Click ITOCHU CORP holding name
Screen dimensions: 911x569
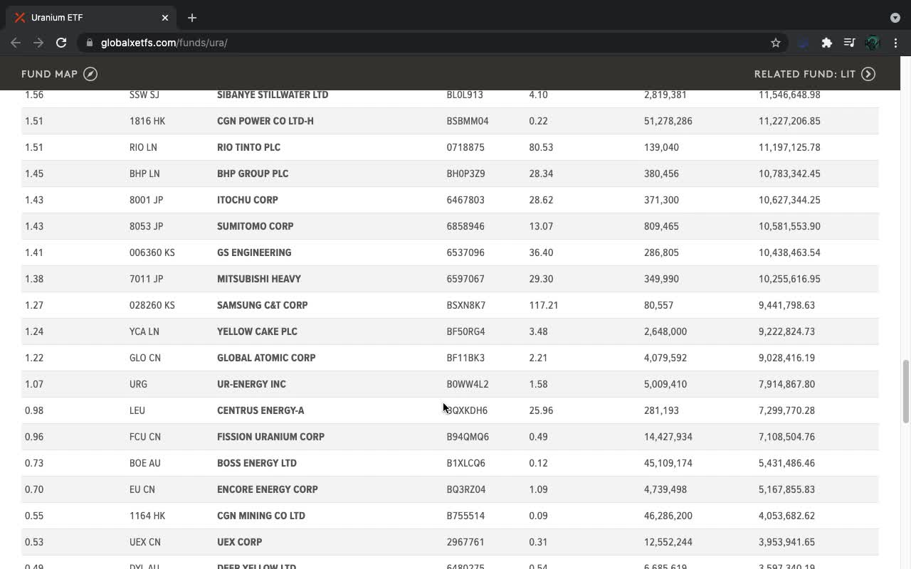coord(248,200)
